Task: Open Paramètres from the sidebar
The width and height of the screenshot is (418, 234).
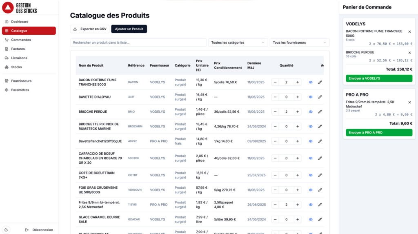Action: (21, 90)
